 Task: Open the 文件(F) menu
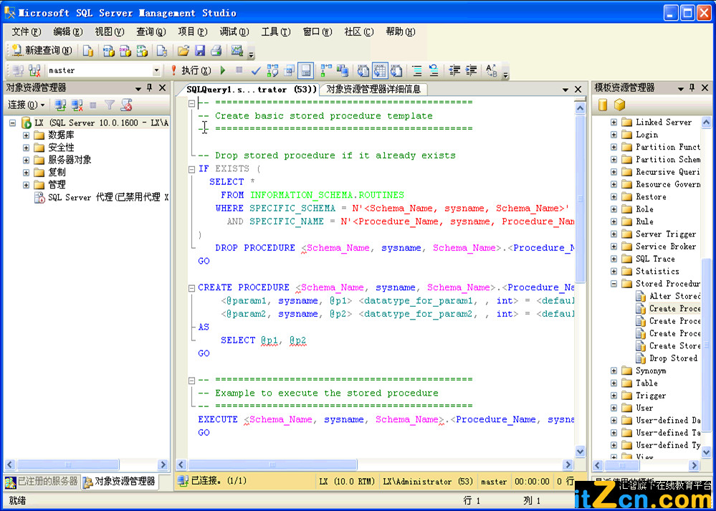click(x=26, y=32)
